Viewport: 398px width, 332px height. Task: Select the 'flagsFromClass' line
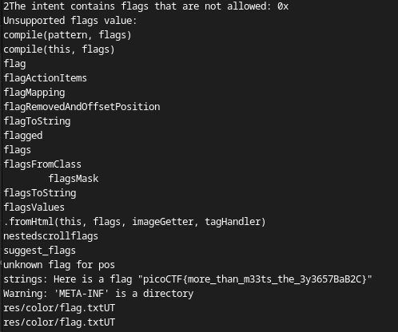coord(42,164)
